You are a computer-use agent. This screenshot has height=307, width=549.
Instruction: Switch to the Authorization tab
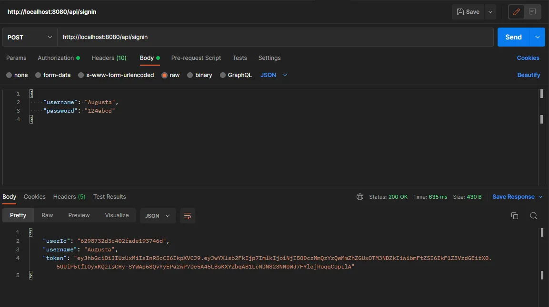56,58
